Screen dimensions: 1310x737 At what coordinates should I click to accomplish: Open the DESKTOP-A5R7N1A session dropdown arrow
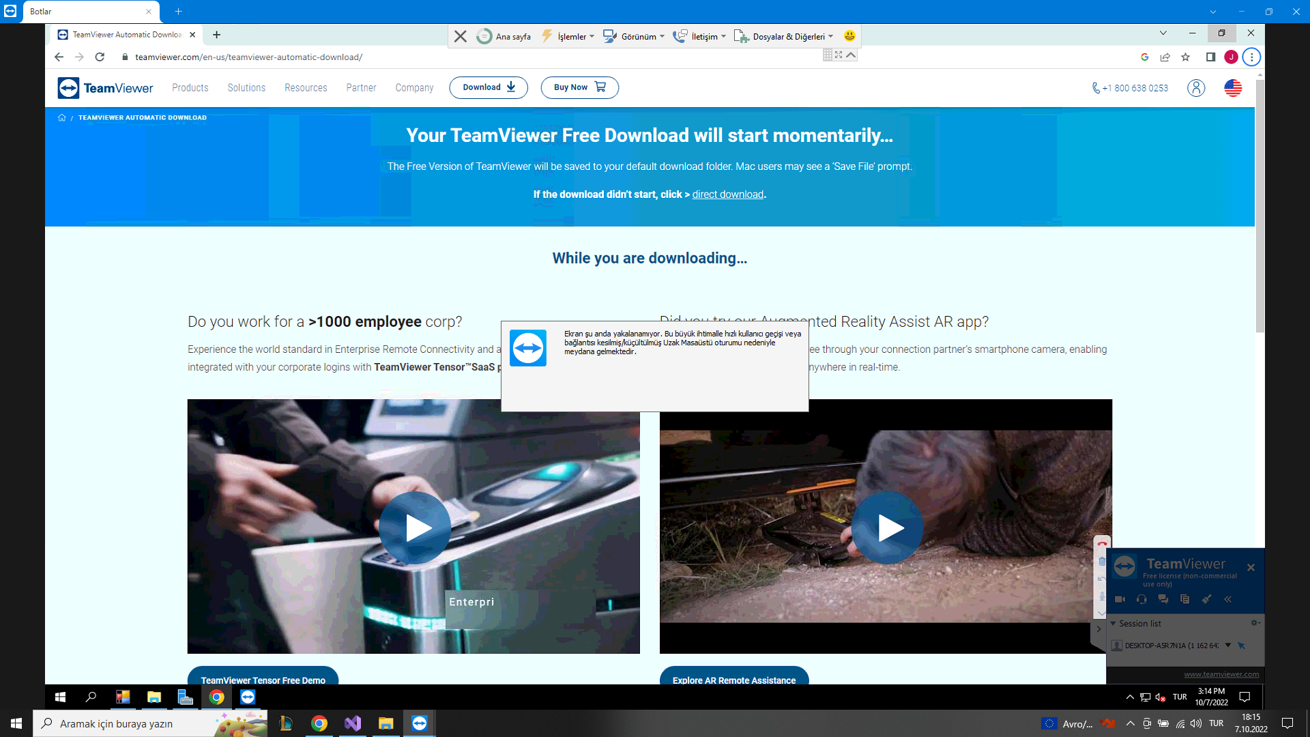click(x=1228, y=646)
